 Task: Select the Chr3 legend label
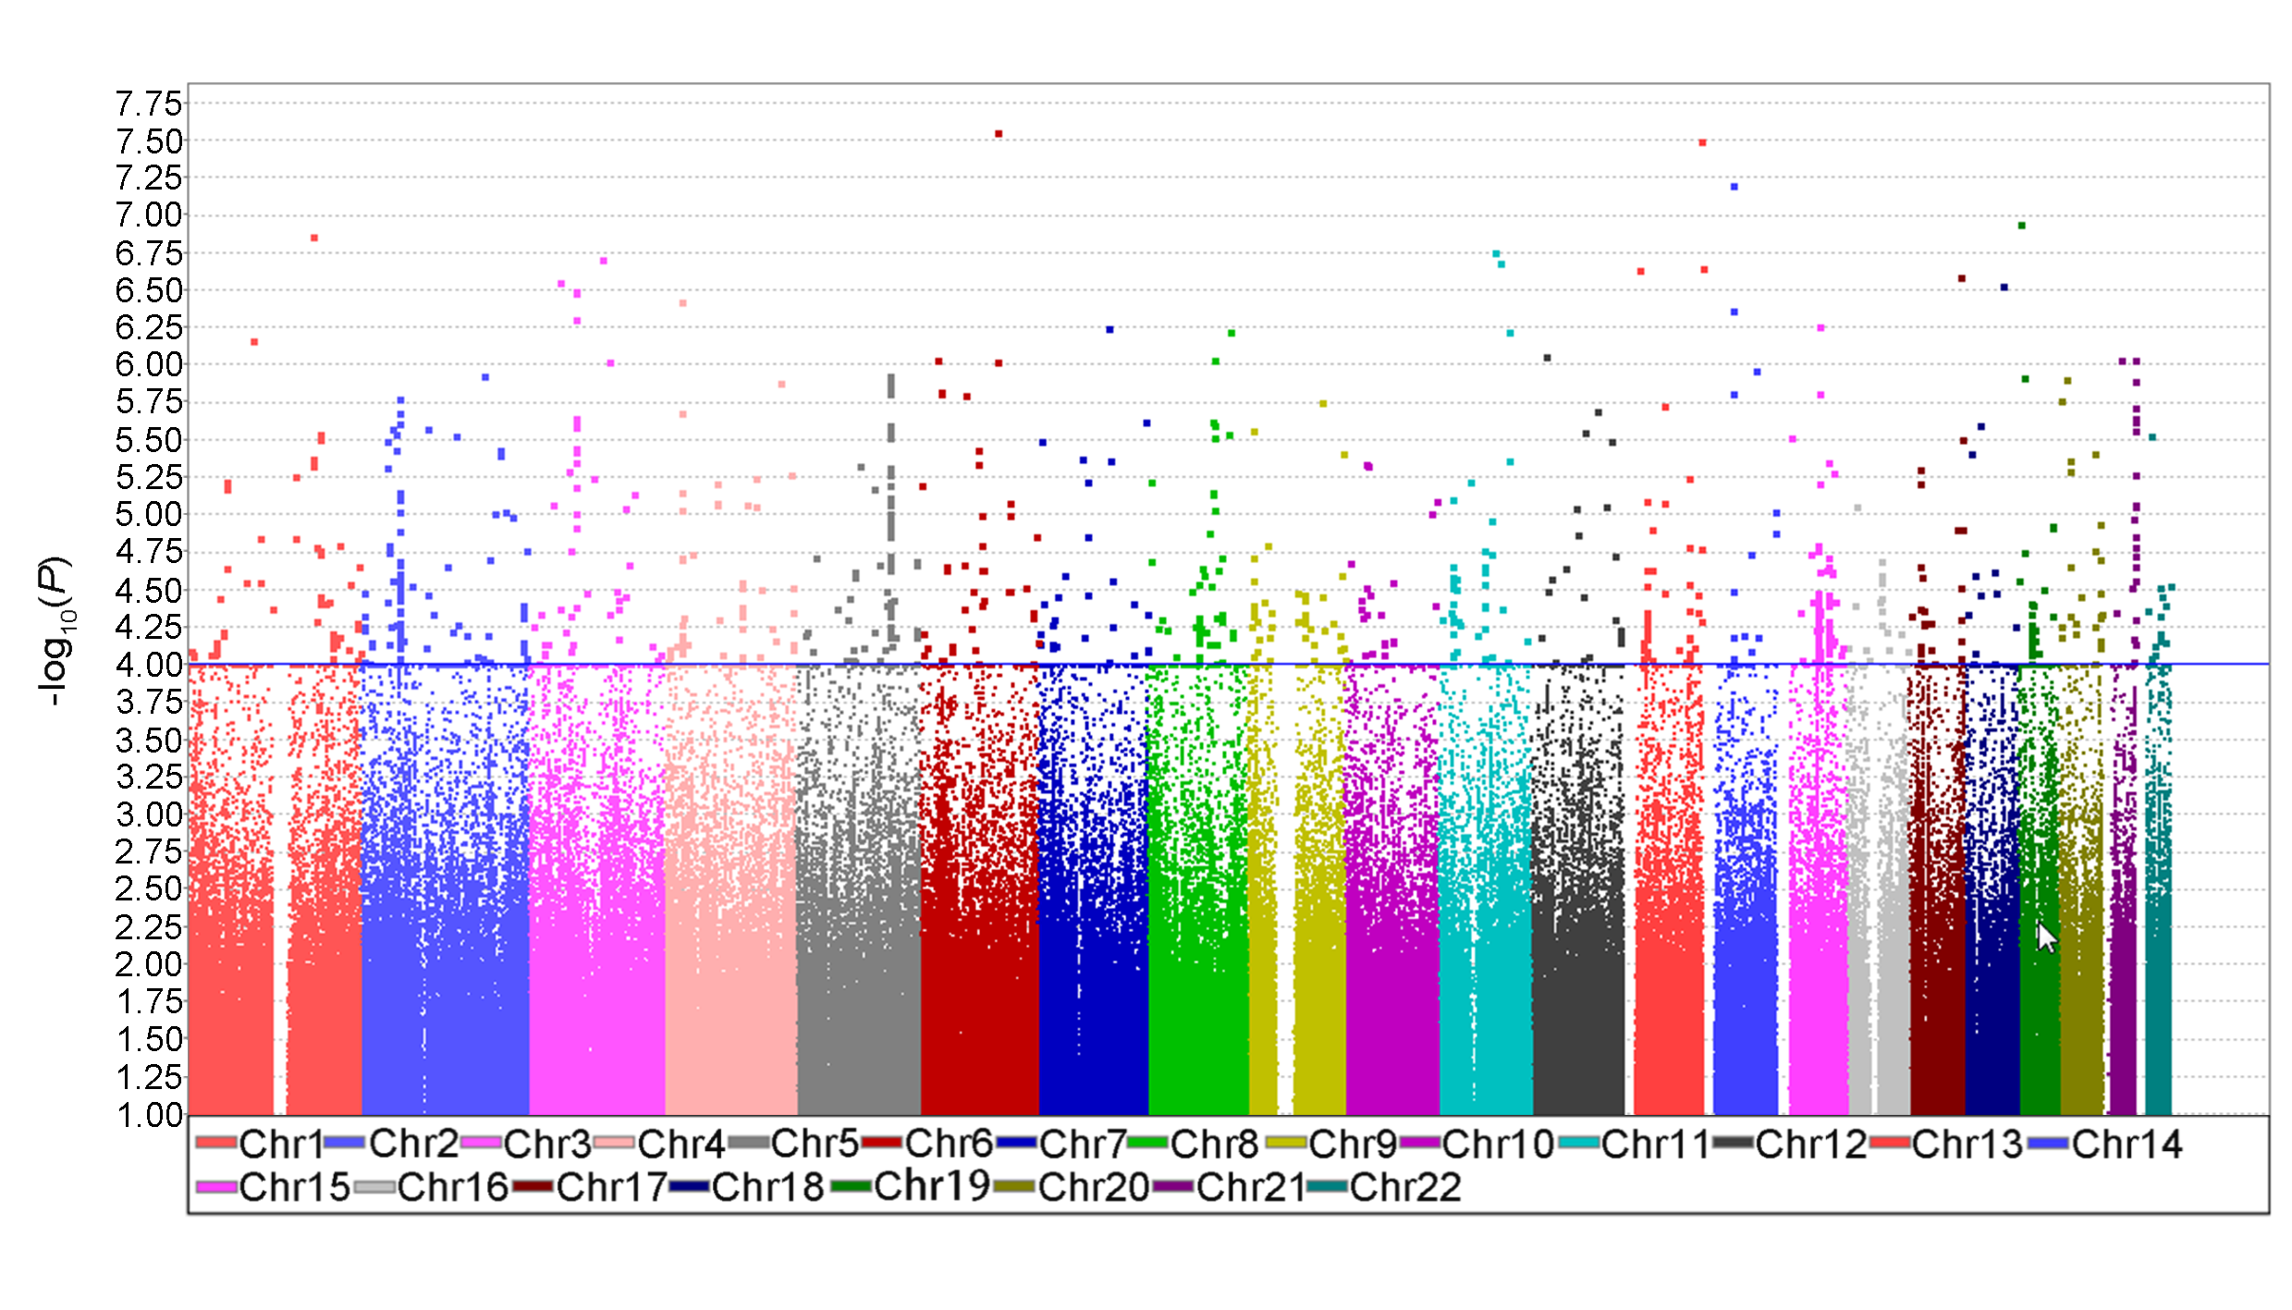[547, 1145]
